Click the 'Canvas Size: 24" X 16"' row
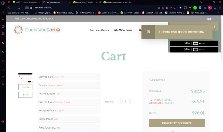This screenshot has width=223, height=132. [69, 77]
